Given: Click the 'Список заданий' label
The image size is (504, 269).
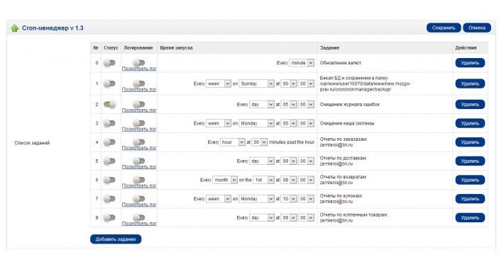Looking at the screenshot, I should [32, 143].
